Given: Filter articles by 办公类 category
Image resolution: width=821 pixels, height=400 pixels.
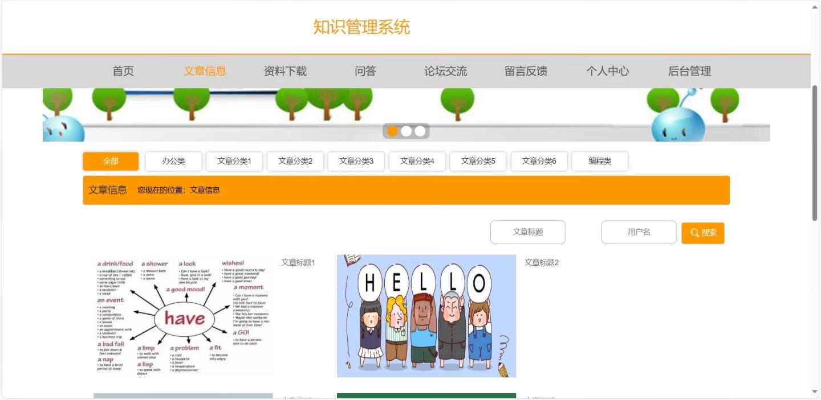Looking at the screenshot, I should pyautogui.click(x=173, y=161).
